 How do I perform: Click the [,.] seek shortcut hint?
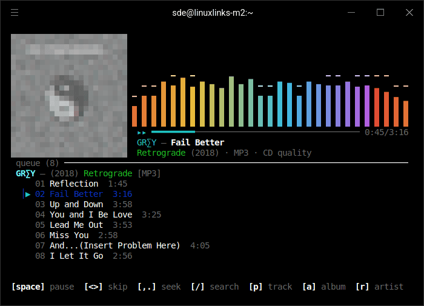(x=159, y=287)
